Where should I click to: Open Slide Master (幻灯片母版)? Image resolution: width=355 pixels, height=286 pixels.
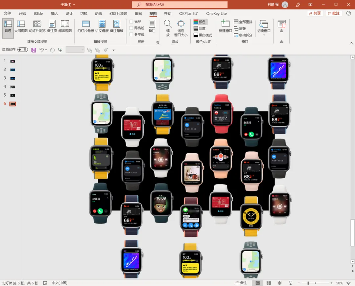tap(86, 27)
